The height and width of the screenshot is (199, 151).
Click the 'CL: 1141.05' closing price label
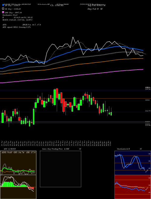pos(57,5)
